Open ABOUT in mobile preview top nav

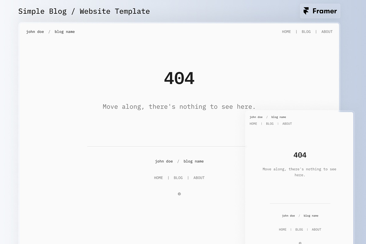tap(287, 124)
